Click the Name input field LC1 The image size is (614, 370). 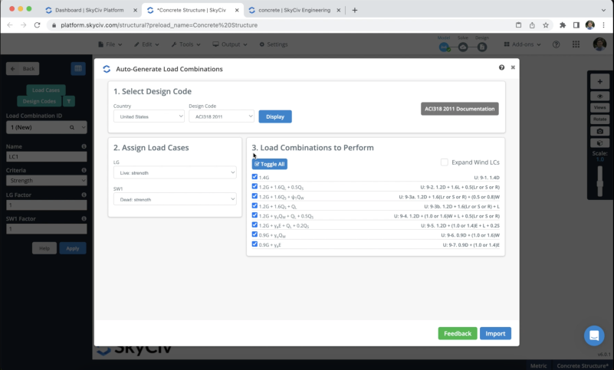pyautogui.click(x=46, y=156)
